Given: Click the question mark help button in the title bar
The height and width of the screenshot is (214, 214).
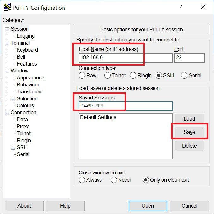Looking at the screenshot, I should [180, 7].
